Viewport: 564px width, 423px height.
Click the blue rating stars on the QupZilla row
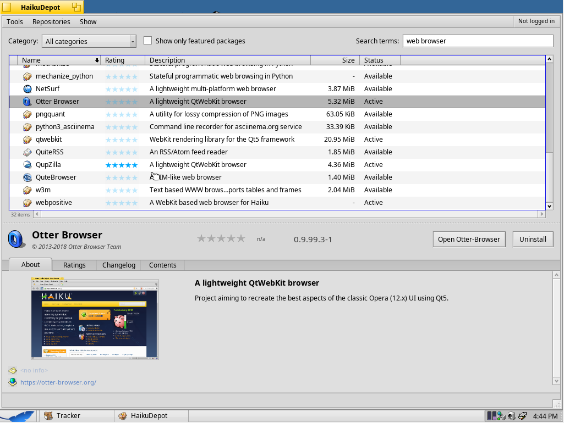[122, 165]
